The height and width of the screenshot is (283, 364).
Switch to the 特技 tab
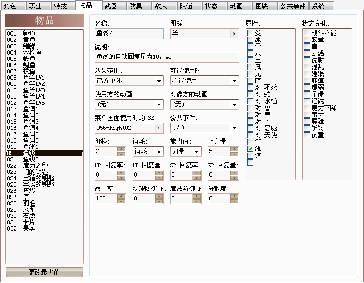click(63, 6)
